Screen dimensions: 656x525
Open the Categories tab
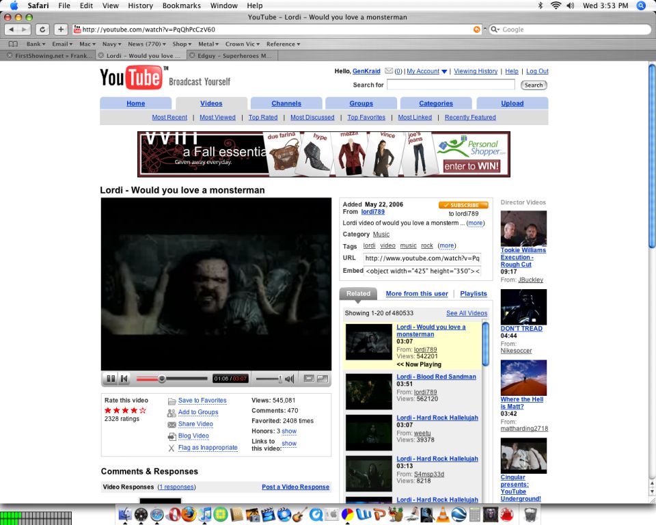pos(436,103)
